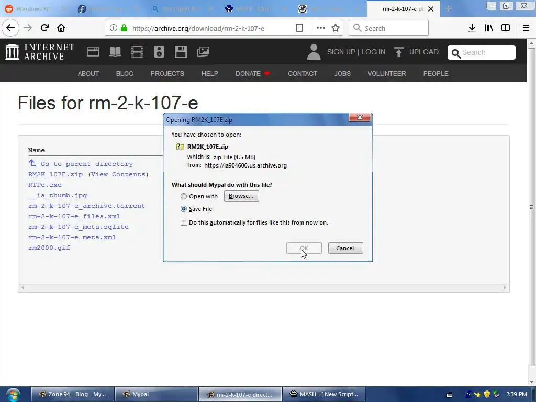Viewport: 536px width, 402px height.
Task: Open the Video film icon
Action: click(x=137, y=52)
